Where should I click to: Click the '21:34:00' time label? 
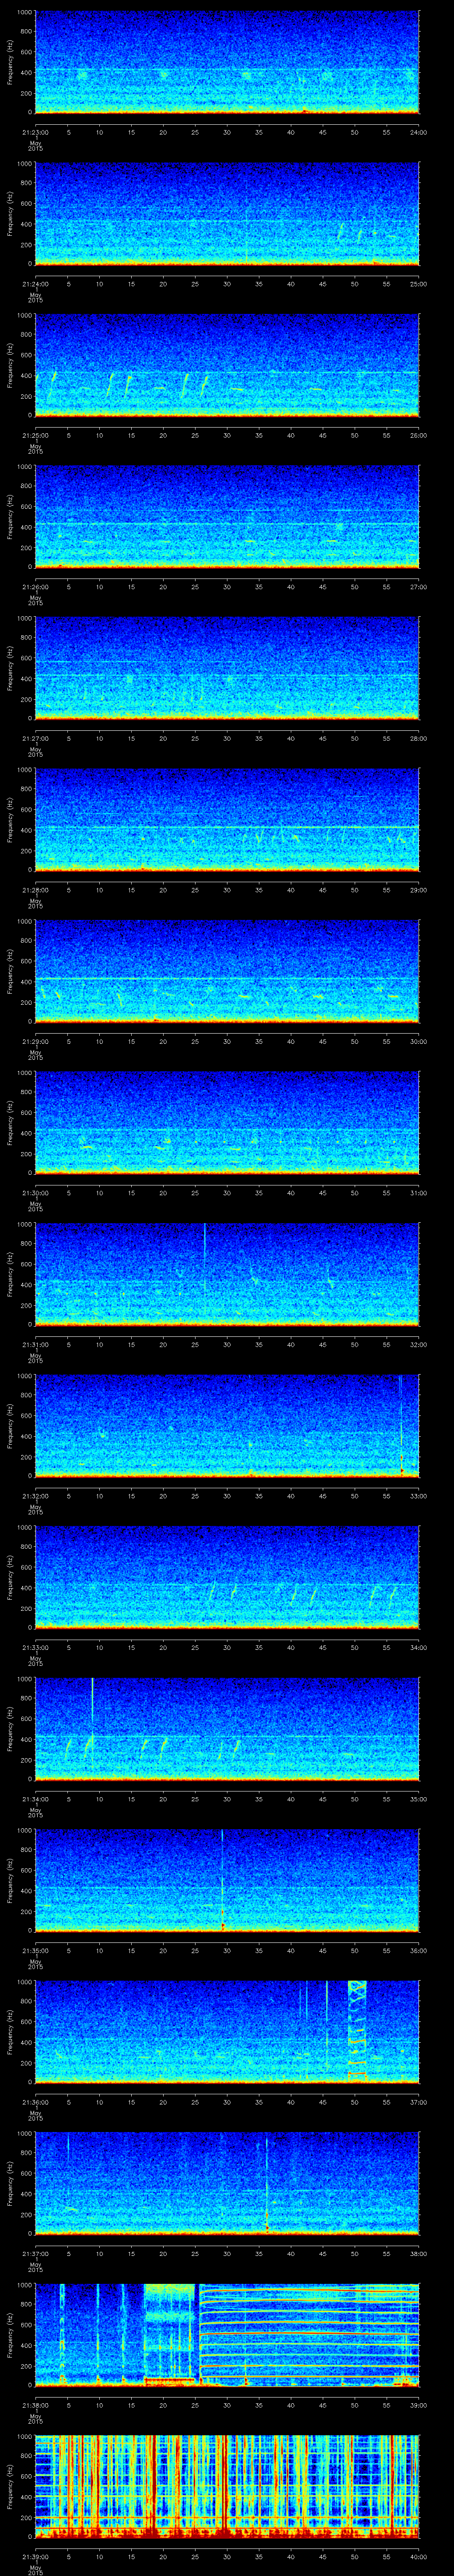[x=35, y=1799]
